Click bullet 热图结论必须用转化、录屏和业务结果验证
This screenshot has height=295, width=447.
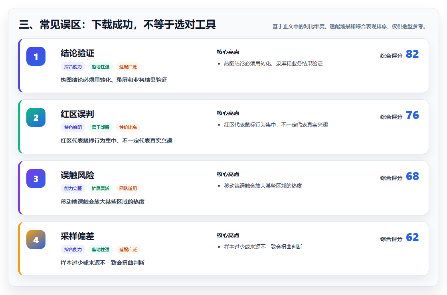273,63
